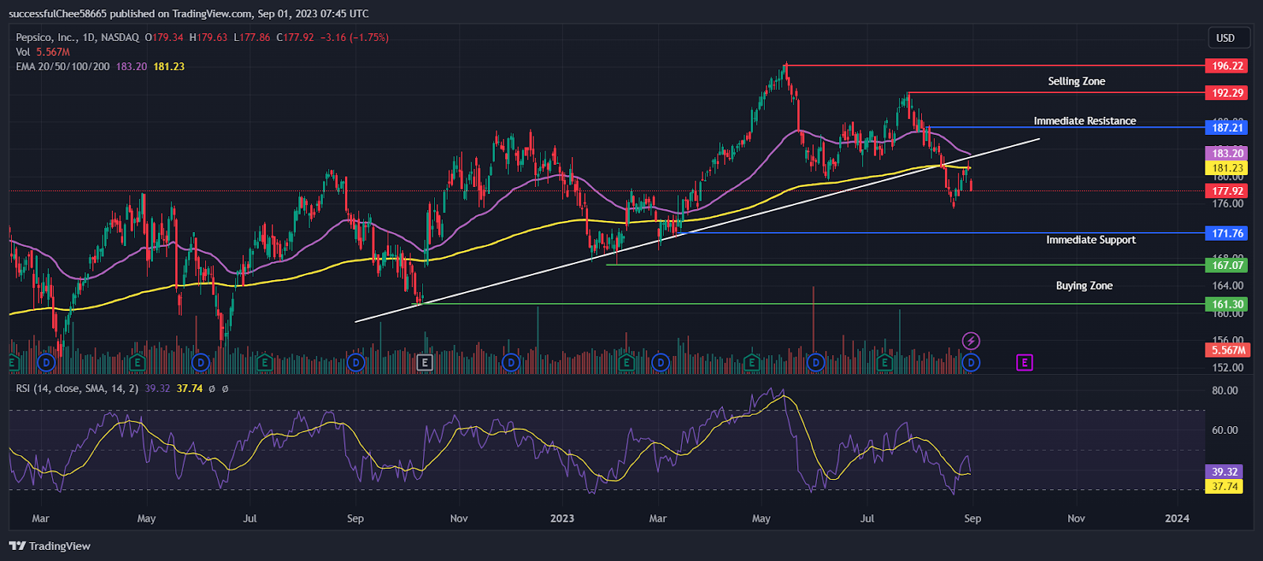Click the TradingView logo
This screenshot has height=561, width=1263.
(50, 546)
